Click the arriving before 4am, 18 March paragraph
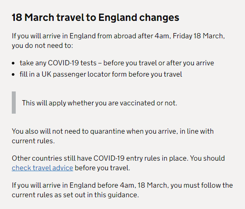 click(x=122, y=190)
